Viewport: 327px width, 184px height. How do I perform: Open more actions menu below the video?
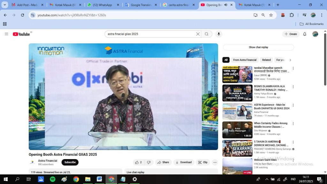click(x=215, y=162)
